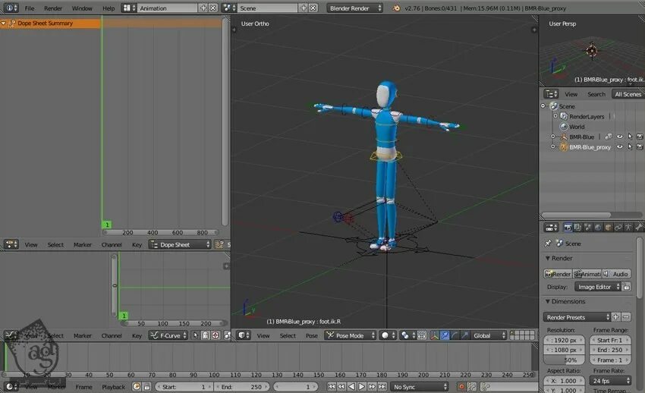Select the Render Layers properties tab icon
The width and height of the screenshot is (645, 393).
coord(578,228)
